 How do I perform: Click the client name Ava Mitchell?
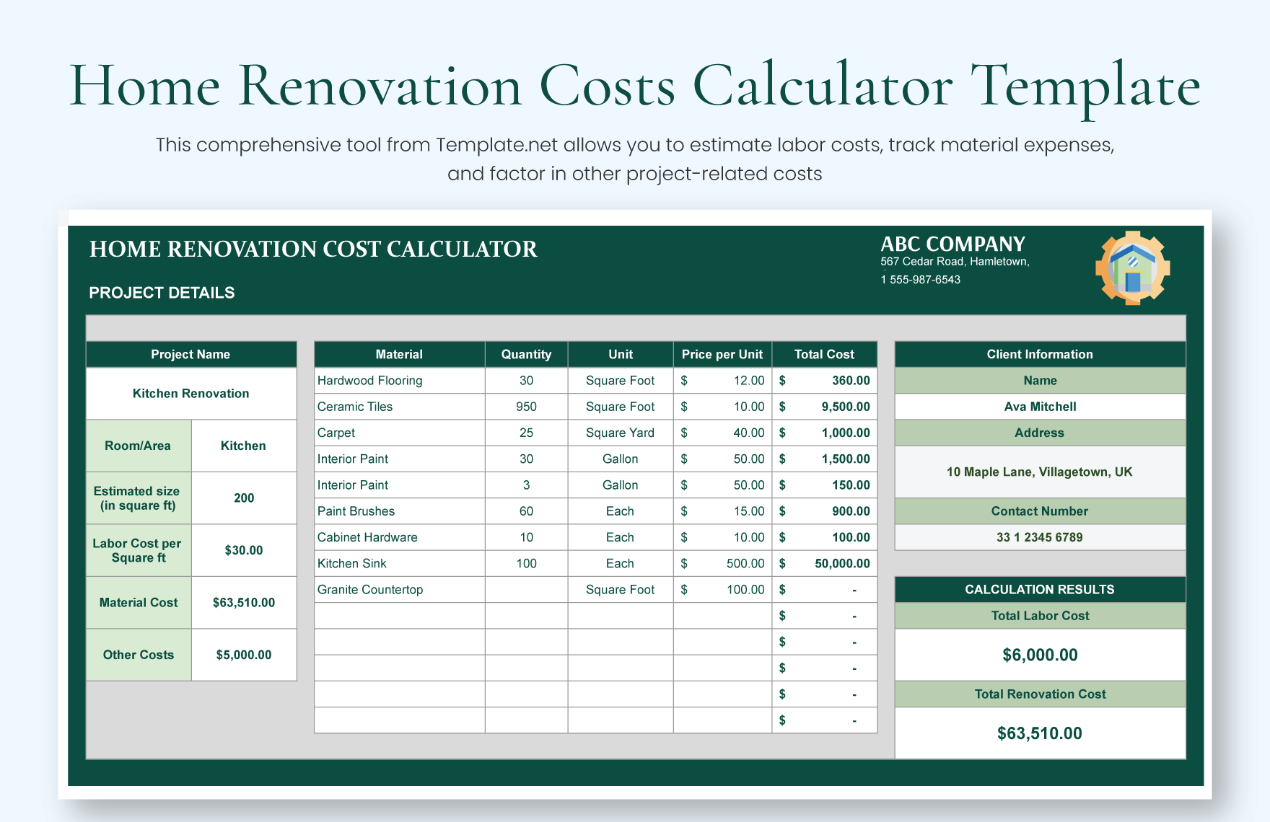coord(1040,407)
